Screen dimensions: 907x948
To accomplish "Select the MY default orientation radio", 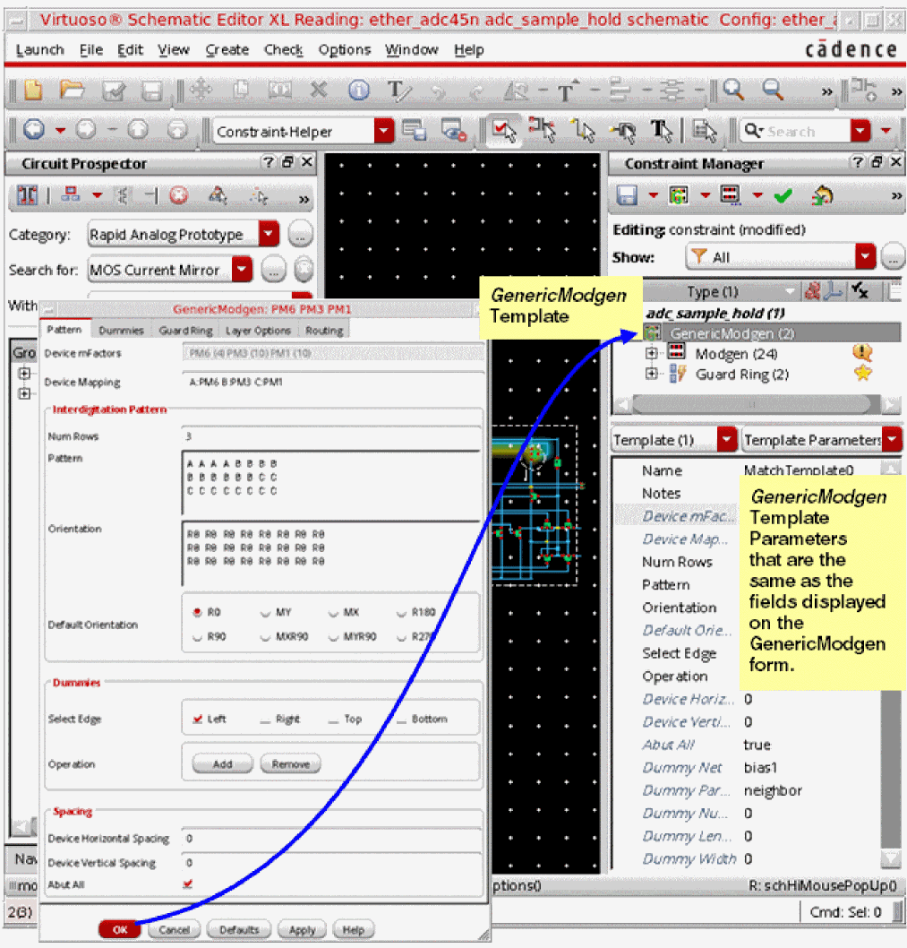I will (265, 613).
